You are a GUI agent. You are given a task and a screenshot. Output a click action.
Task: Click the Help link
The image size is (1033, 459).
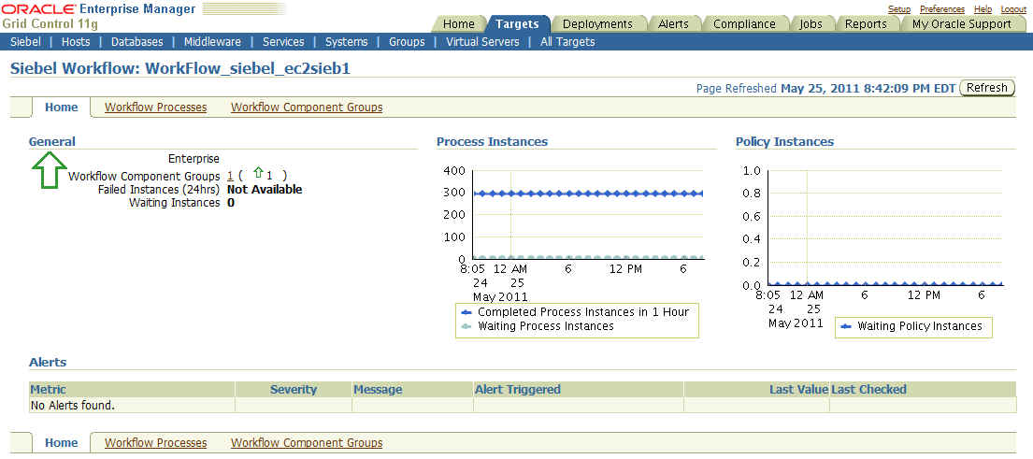tap(983, 9)
